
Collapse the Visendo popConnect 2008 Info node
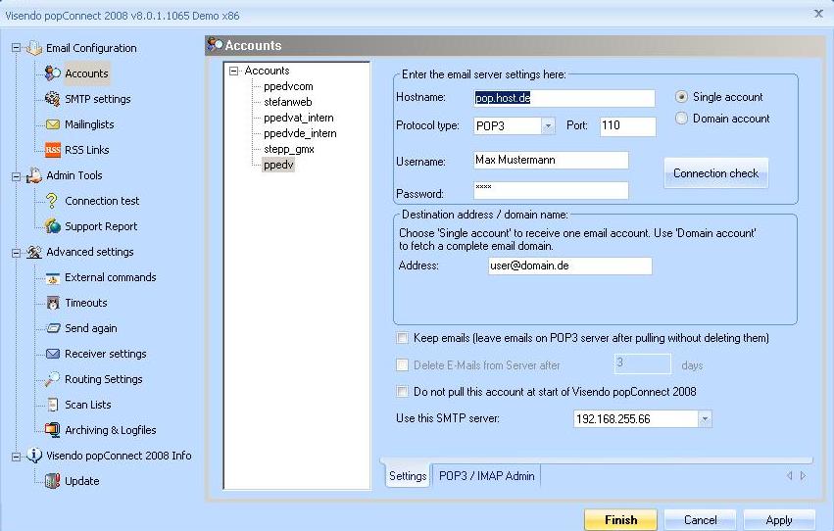click(16, 457)
